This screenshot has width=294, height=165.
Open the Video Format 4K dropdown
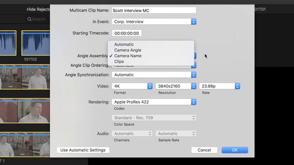[132, 86]
